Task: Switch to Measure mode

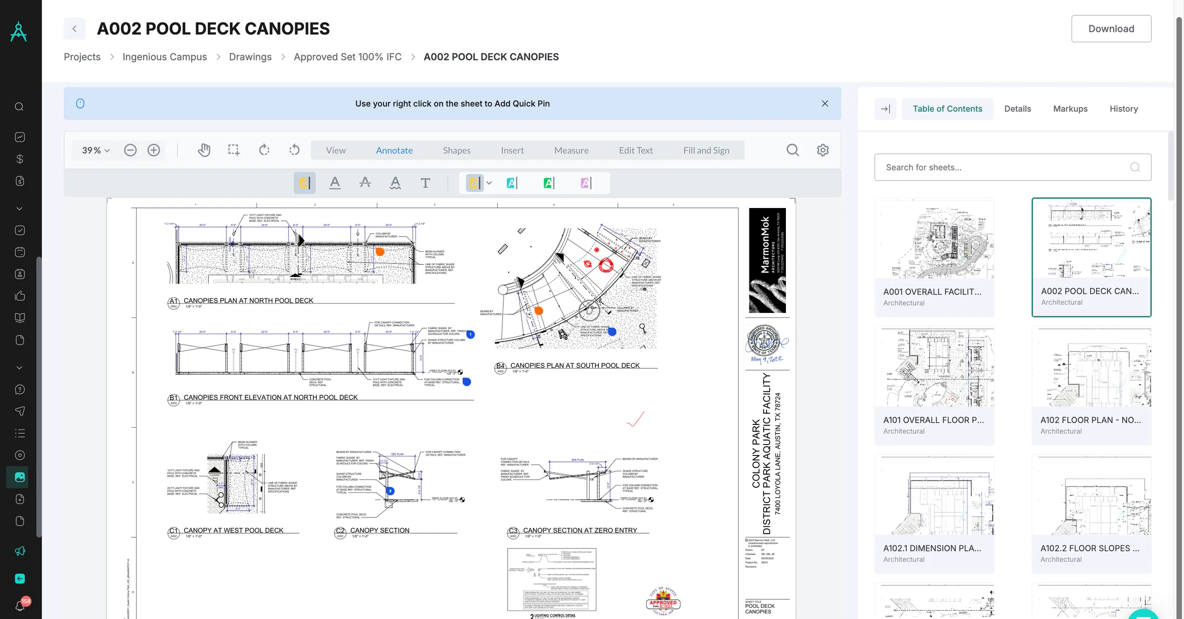Action: [x=571, y=150]
